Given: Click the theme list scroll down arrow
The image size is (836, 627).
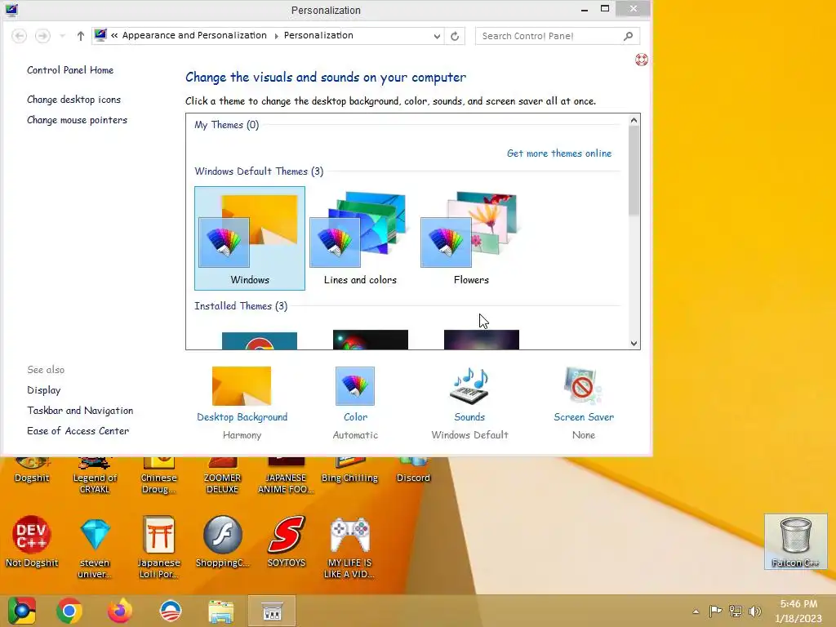Looking at the screenshot, I should pos(634,344).
